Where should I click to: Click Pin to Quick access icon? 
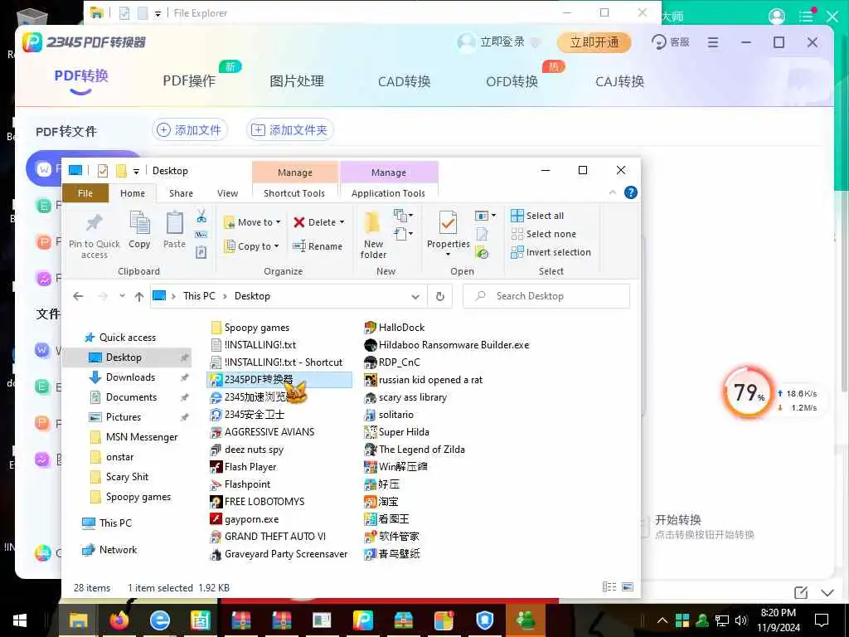[95, 222]
